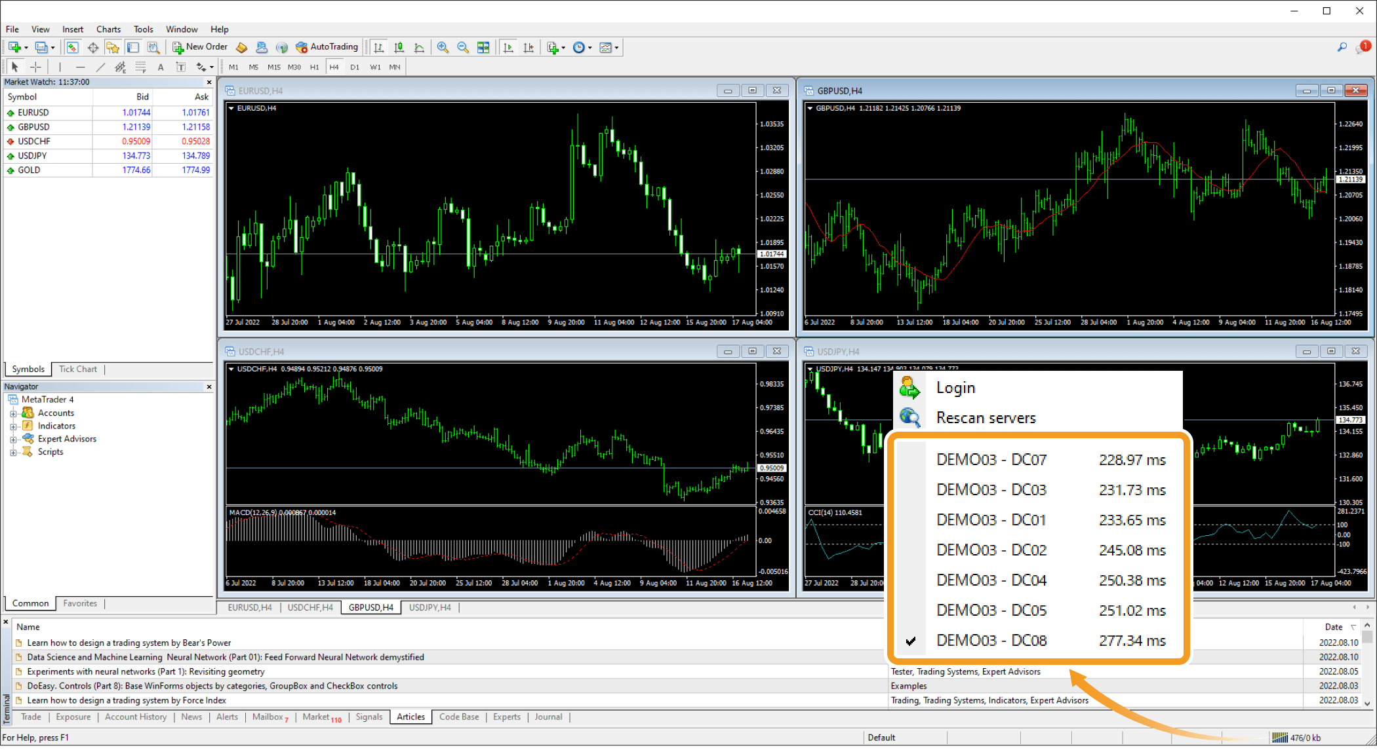This screenshot has width=1377, height=752.
Task: Open the Profiles dropdown arrow
Action: 53,48
